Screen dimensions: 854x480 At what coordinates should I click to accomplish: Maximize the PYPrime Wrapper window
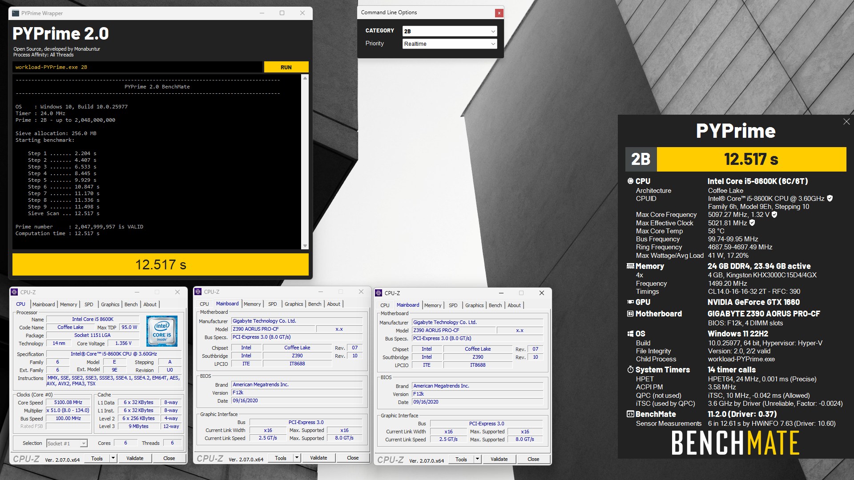point(282,13)
